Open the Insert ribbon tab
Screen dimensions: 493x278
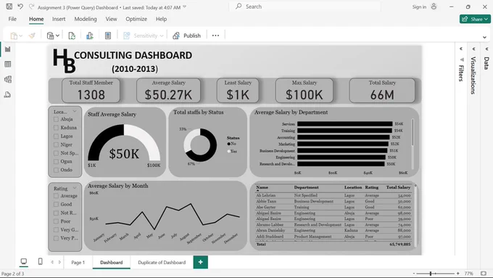point(59,19)
